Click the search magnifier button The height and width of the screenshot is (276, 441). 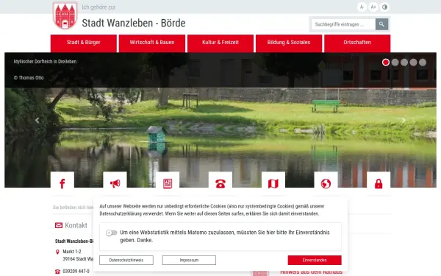pyautogui.click(x=381, y=24)
